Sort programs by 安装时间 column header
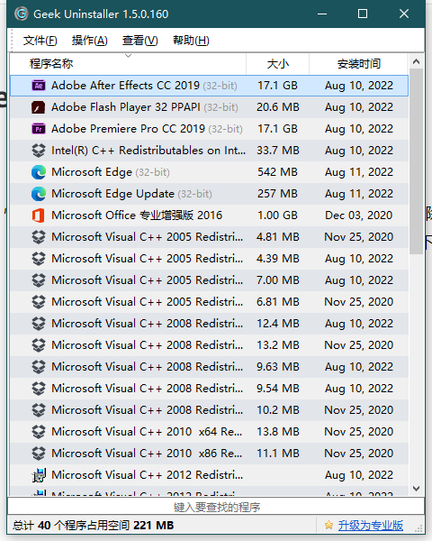432x541 pixels. tap(358, 64)
